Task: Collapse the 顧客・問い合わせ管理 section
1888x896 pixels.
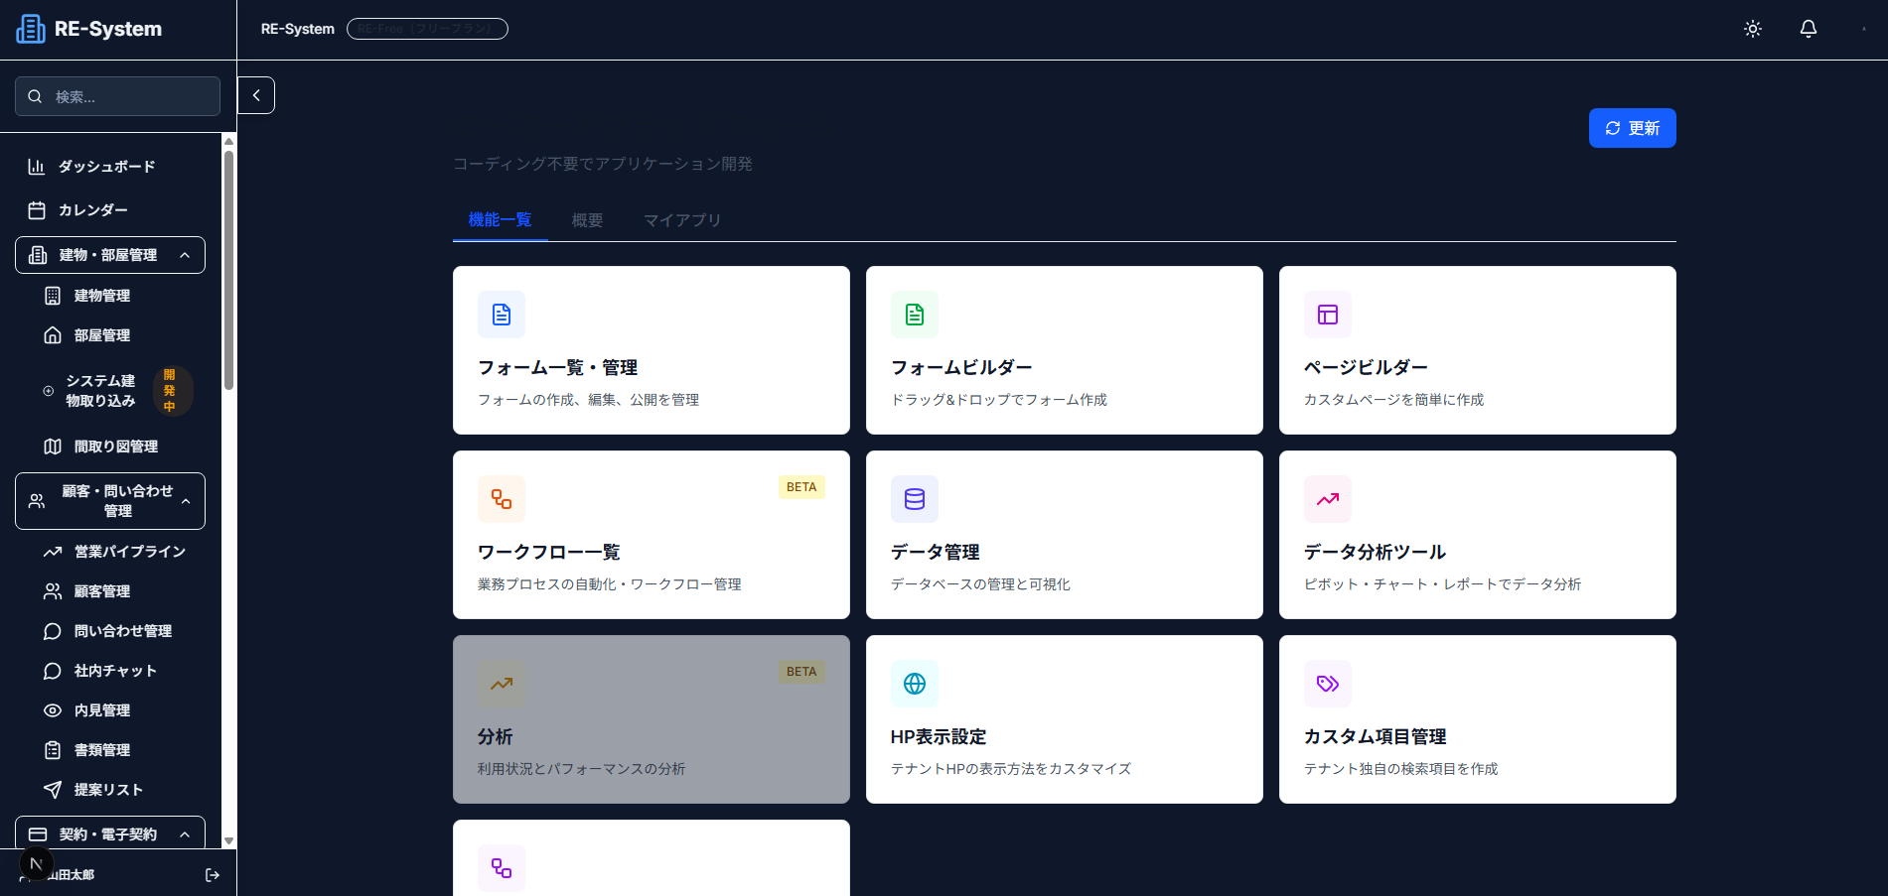Action: pyautogui.click(x=110, y=501)
